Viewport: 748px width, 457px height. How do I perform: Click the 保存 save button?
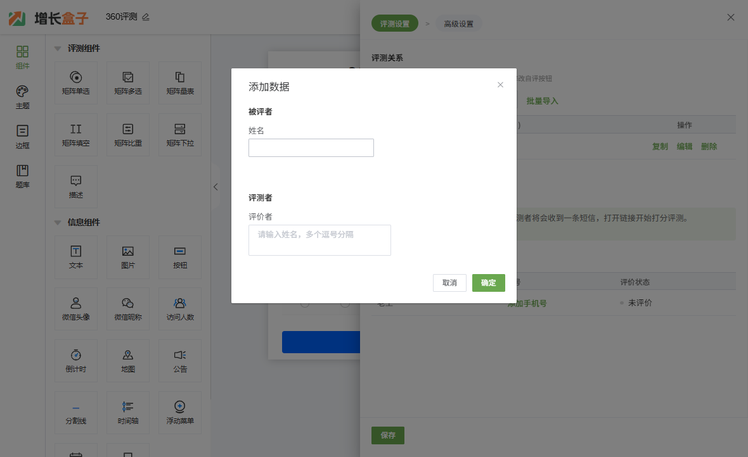388,435
